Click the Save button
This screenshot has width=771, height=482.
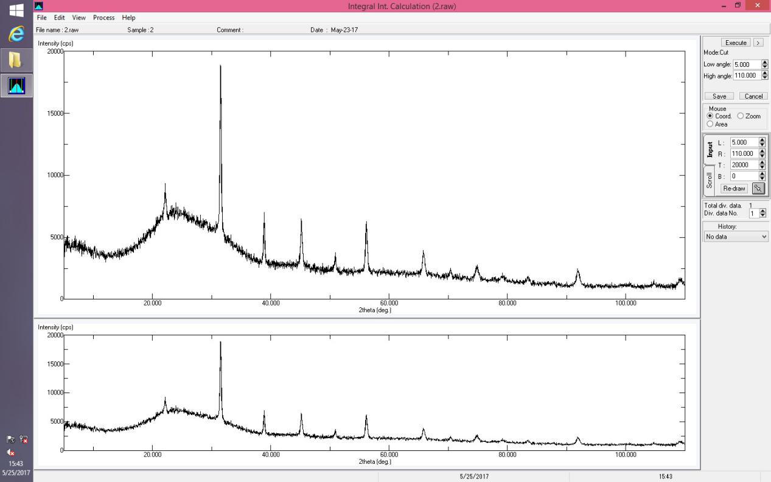[x=719, y=96]
